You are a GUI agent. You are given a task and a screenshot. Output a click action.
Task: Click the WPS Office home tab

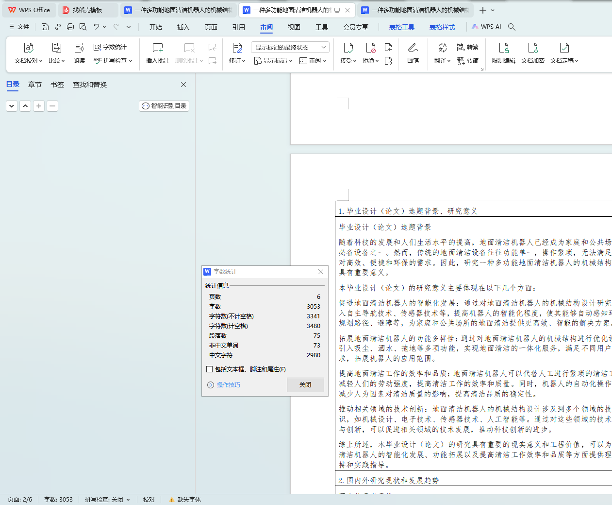point(29,10)
